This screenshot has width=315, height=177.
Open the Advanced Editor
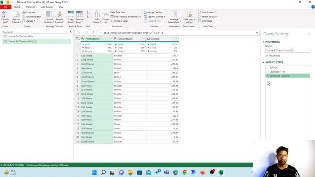tap(31, 17)
